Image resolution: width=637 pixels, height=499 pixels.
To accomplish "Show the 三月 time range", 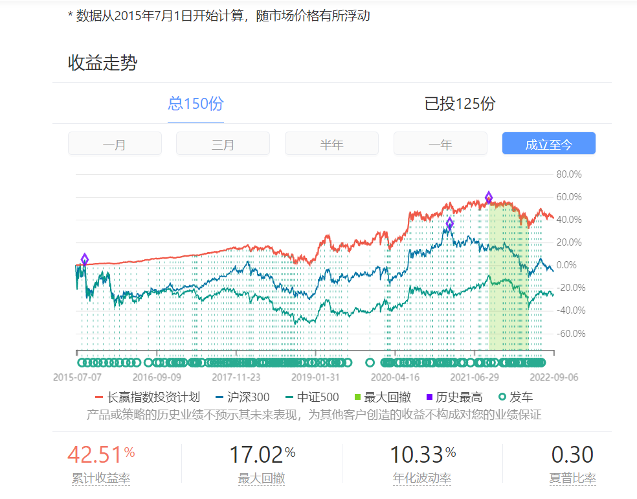I will [x=223, y=144].
